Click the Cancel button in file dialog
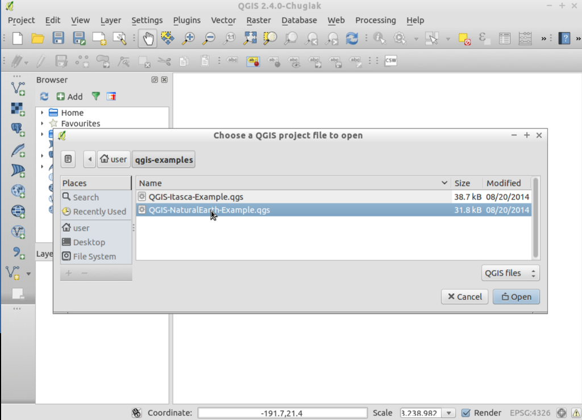 [x=464, y=297]
